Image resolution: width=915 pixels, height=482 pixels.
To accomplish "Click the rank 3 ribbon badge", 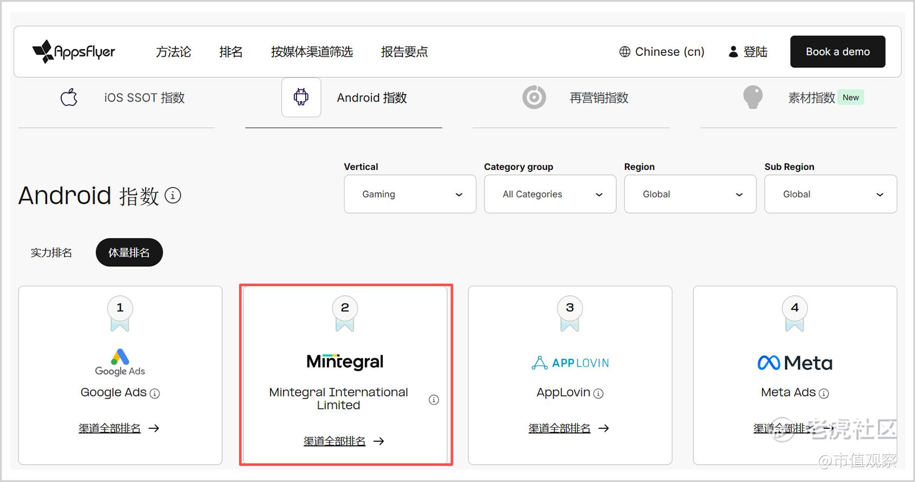I will [x=570, y=314].
